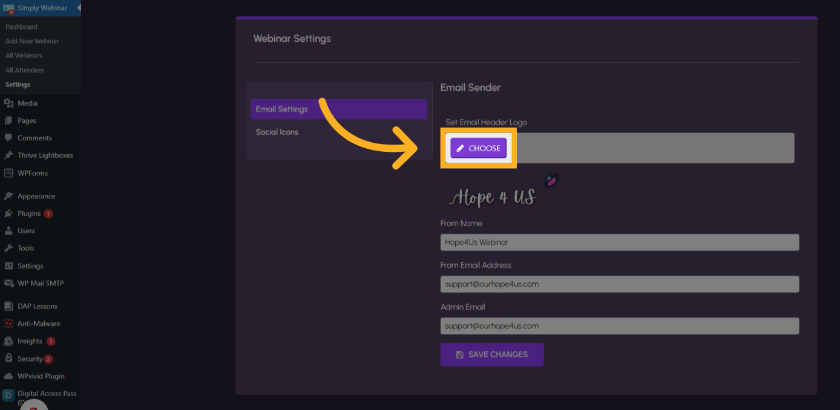Focus the From Email Address field

coord(619,284)
